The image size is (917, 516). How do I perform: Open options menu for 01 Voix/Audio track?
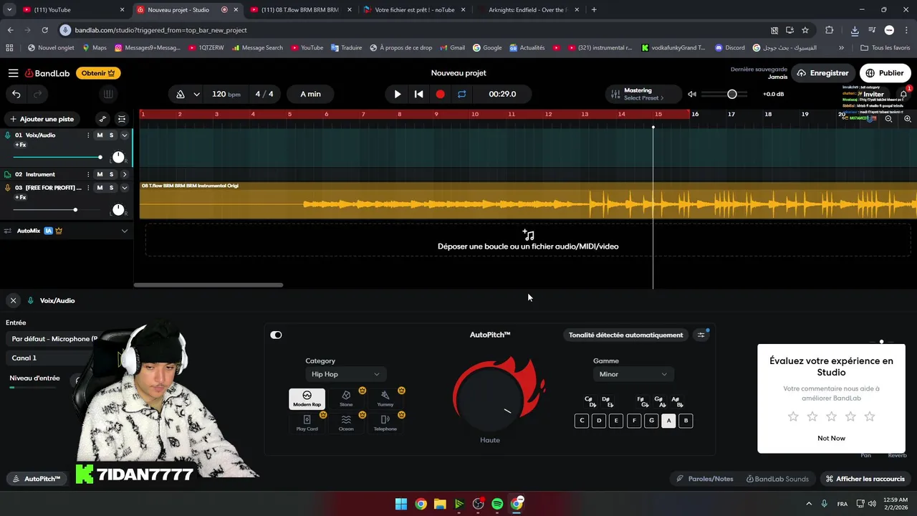(88, 135)
